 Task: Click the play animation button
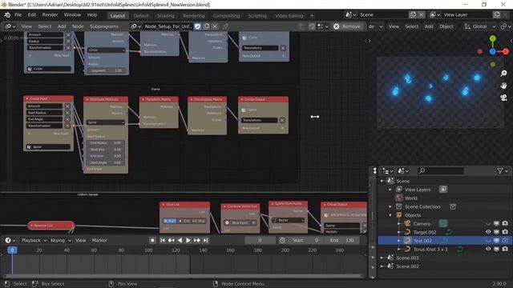tap(188, 240)
